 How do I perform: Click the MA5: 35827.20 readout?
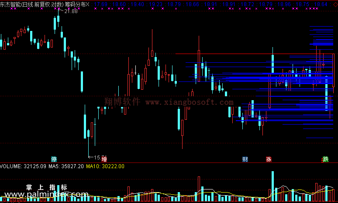(x=66, y=166)
